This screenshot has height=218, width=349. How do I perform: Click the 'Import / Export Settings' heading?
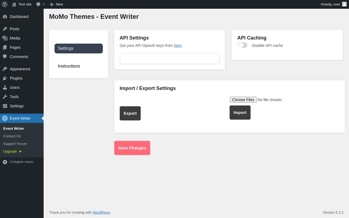[x=148, y=88]
